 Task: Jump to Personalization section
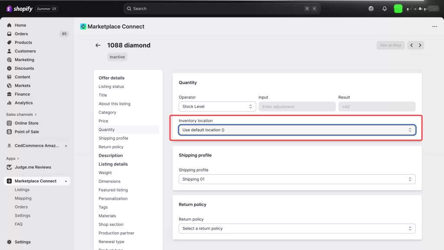pos(113,199)
